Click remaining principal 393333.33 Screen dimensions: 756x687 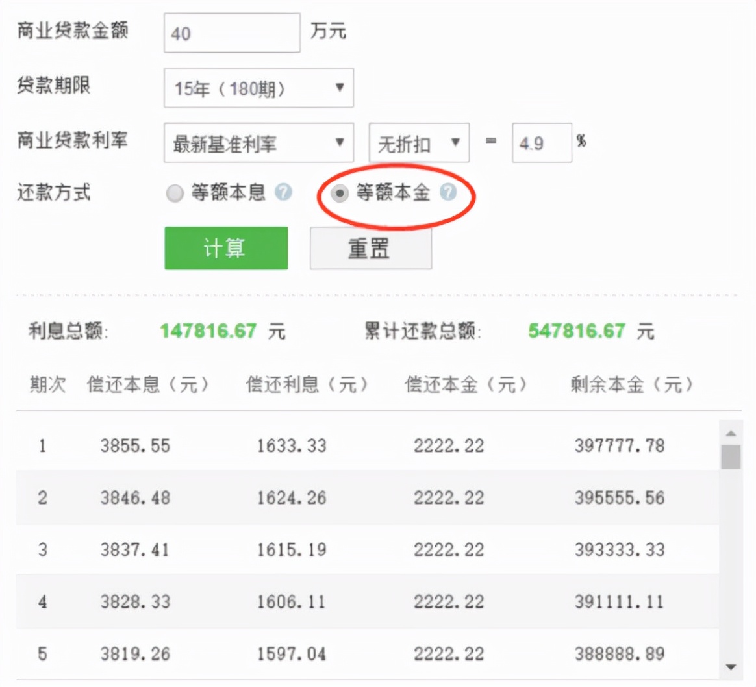click(x=620, y=549)
